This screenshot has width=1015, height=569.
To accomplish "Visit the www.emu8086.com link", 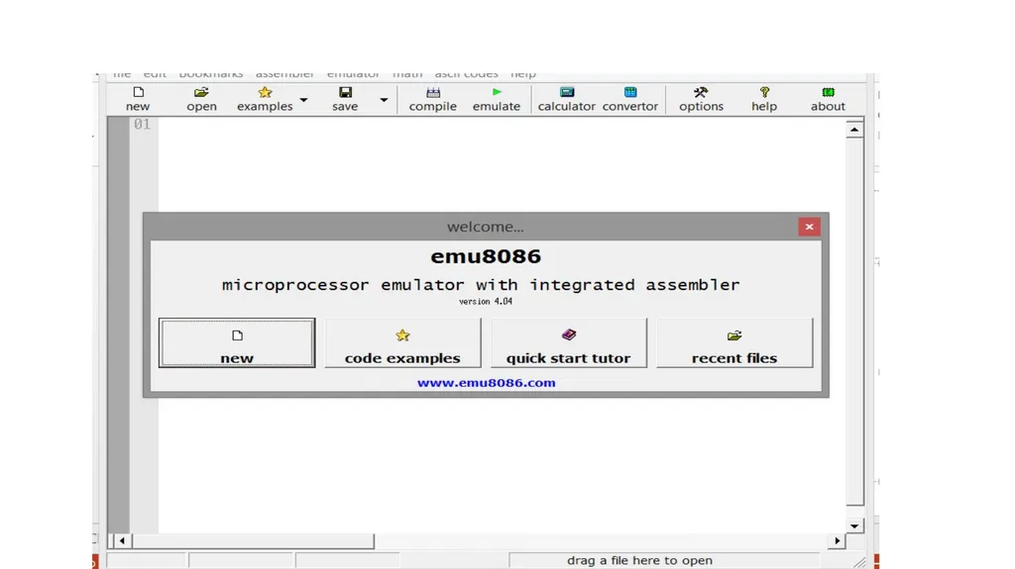I will [486, 383].
